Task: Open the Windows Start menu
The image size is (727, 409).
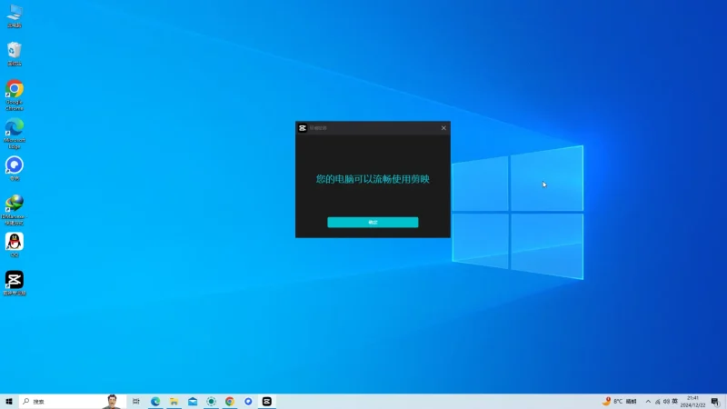Action: tap(9, 401)
